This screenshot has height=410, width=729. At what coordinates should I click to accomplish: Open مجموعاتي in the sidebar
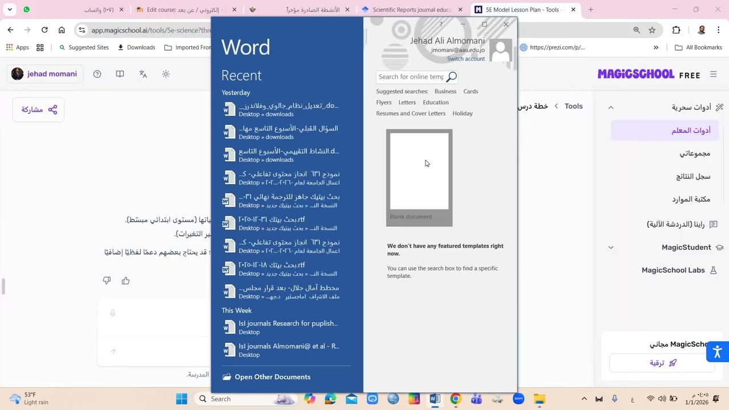(x=695, y=153)
